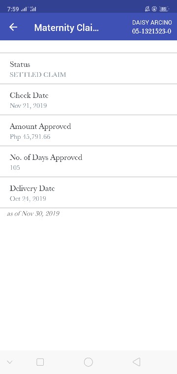Open the Maternity Claim title

point(66,28)
